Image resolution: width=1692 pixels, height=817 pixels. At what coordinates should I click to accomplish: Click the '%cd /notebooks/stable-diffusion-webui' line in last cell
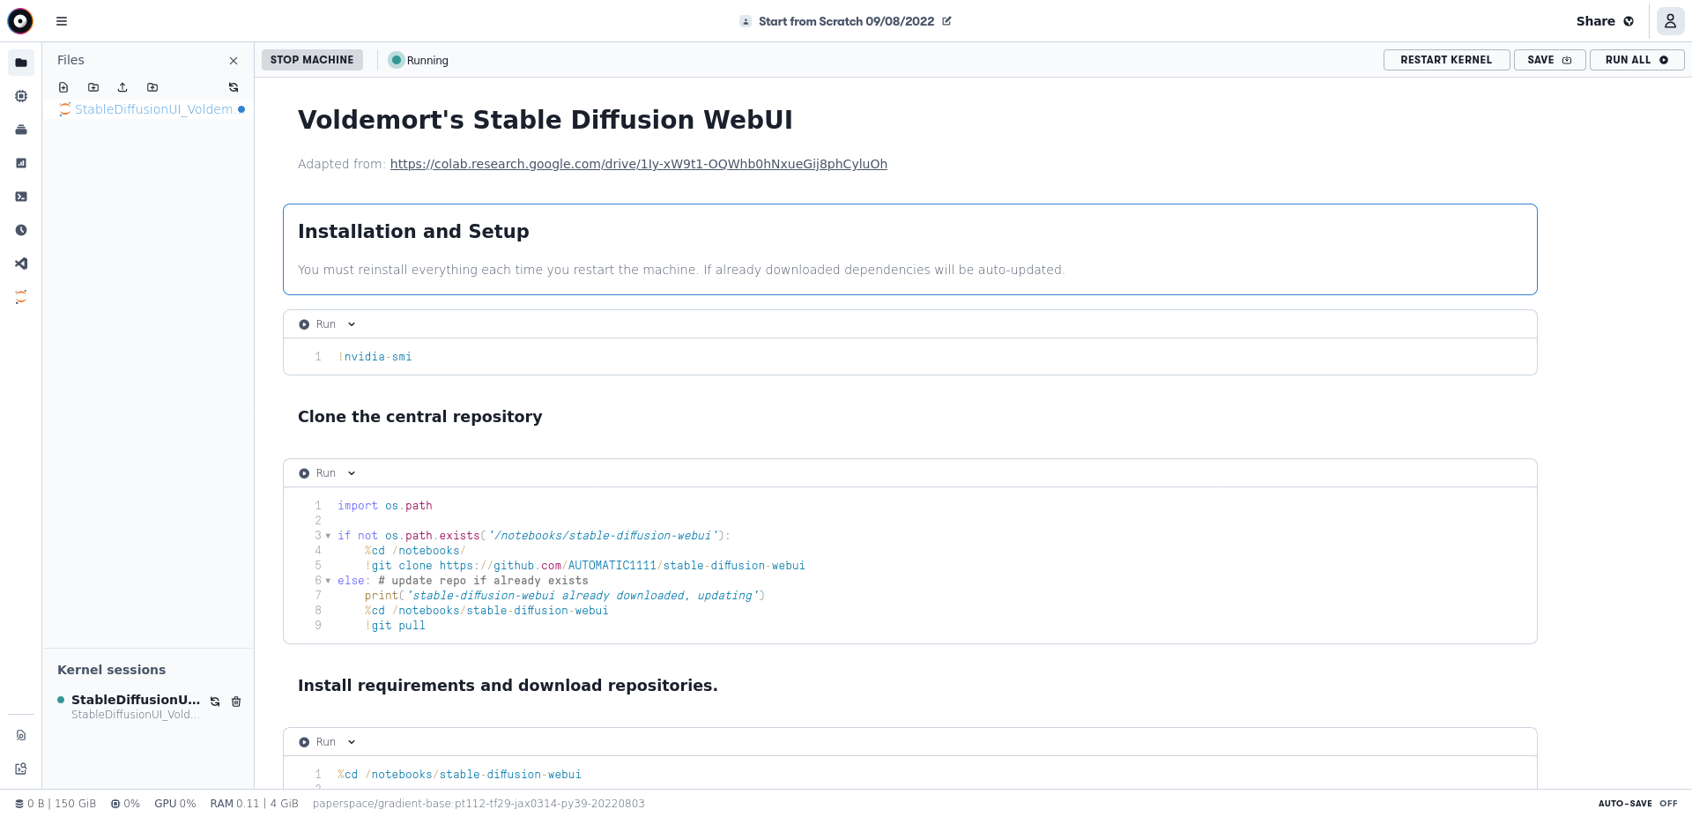point(459,775)
